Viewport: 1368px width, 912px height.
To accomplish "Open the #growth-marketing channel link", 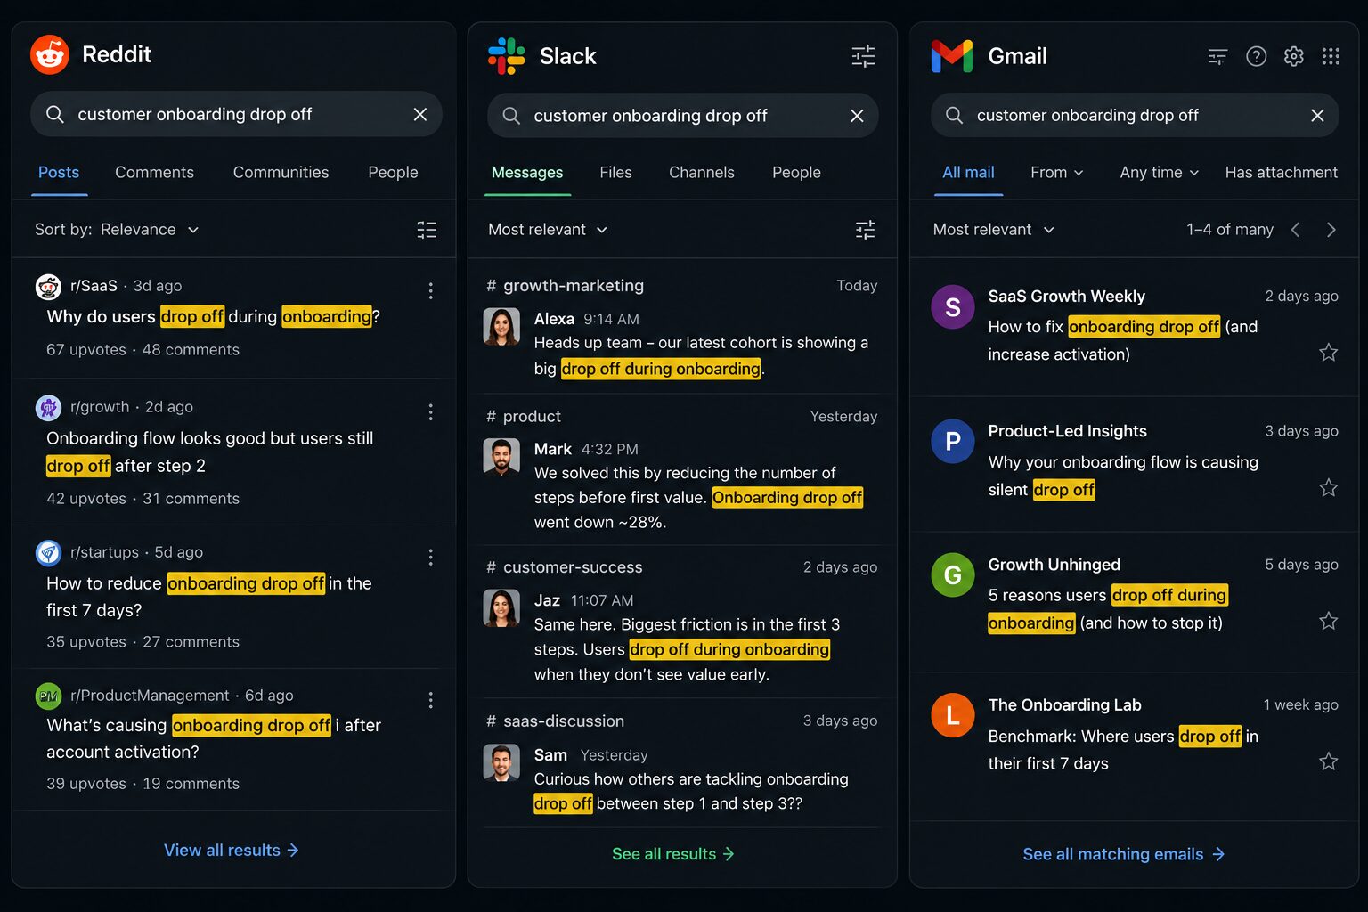I will [565, 286].
